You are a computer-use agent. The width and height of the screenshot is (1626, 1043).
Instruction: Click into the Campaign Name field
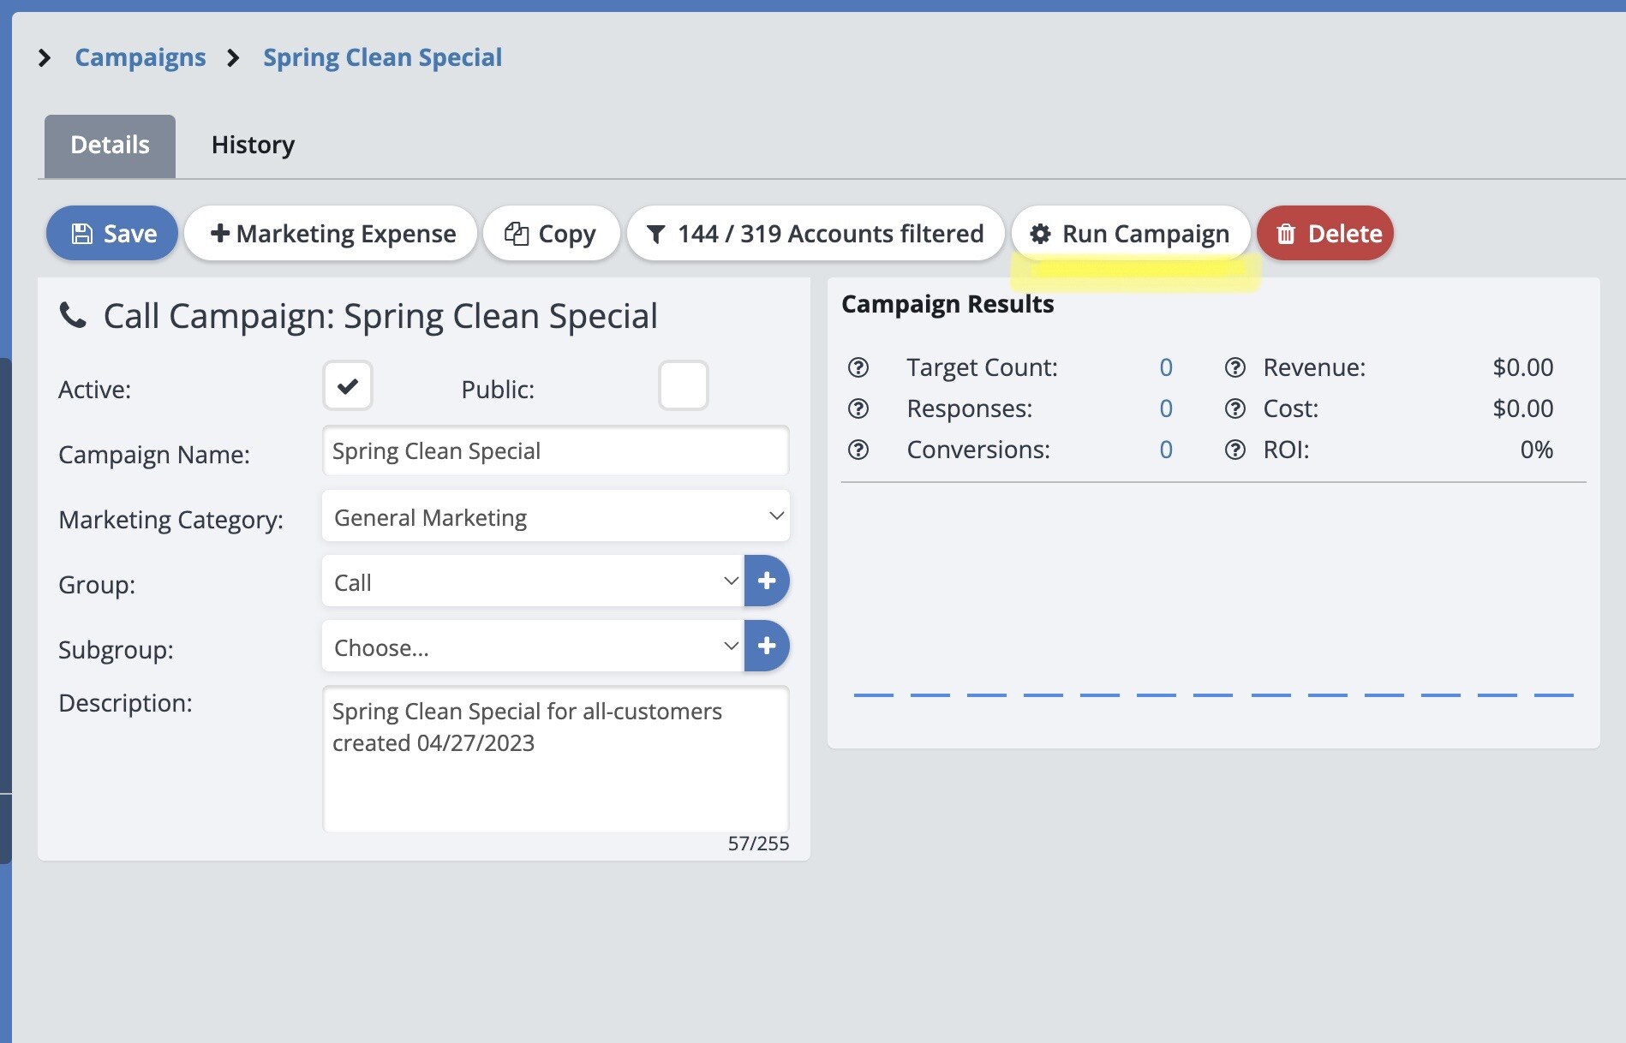coord(555,450)
